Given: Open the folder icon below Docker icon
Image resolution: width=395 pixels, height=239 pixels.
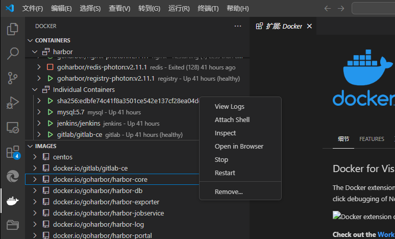Looking at the screenshot, I should click(13, 224).
